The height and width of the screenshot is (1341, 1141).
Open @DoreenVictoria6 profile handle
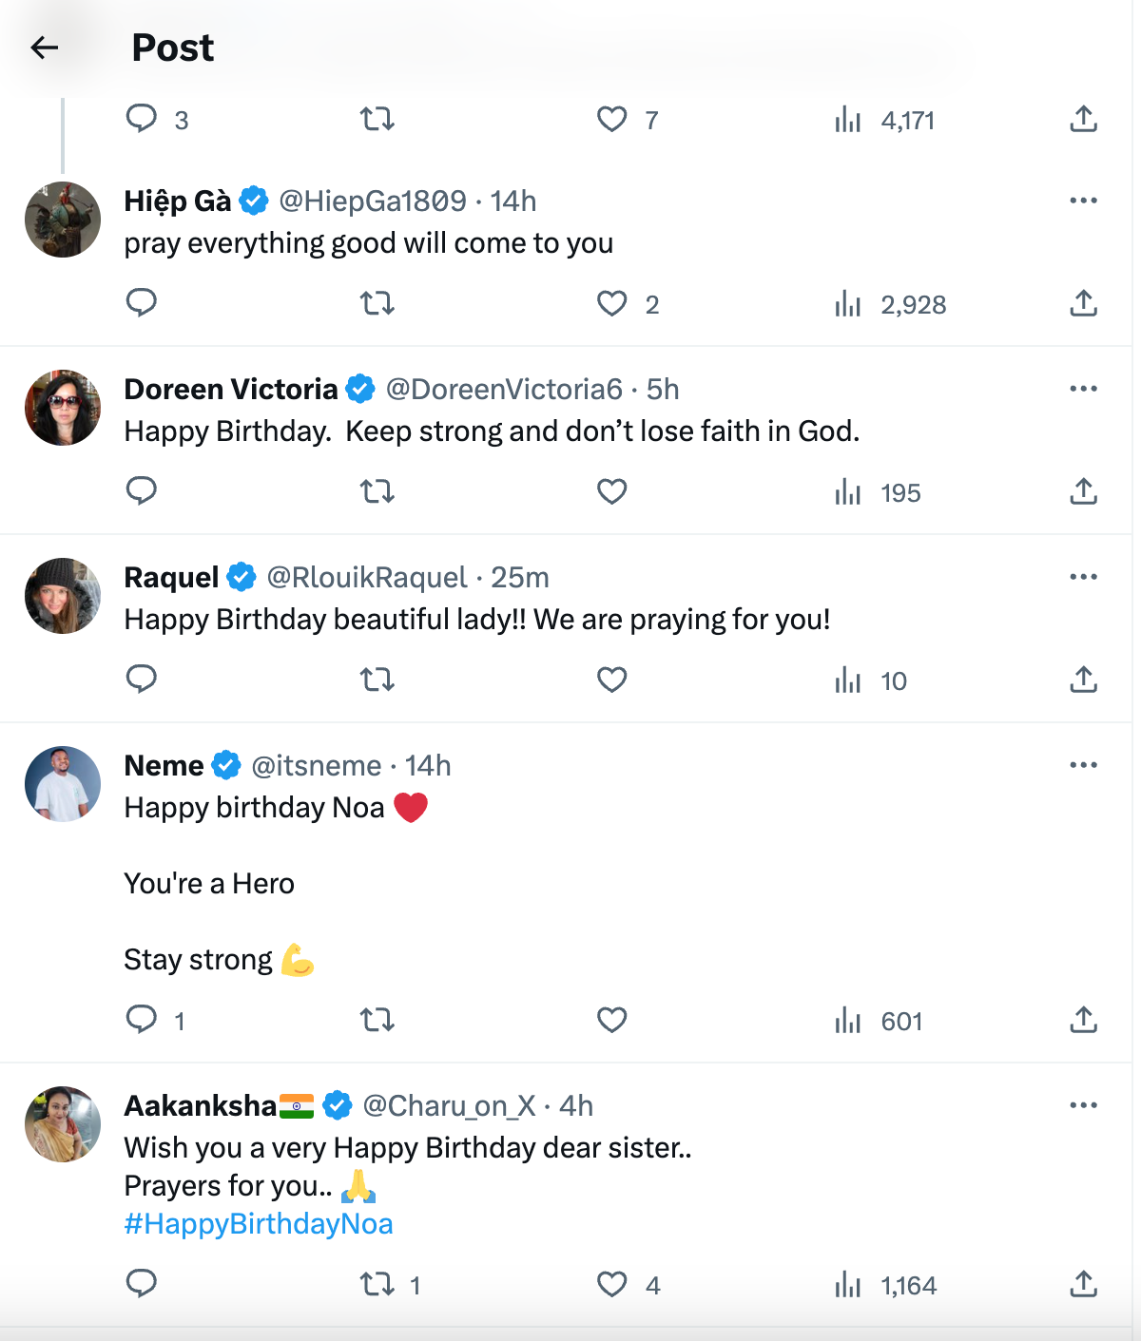504,390
